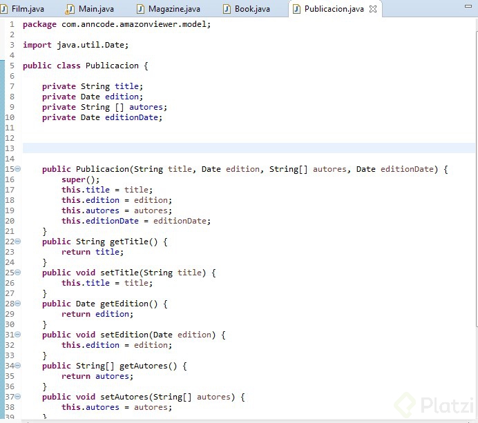The height and width of the screenshot is (423, 478).
Task: Click getAutores method name on line 34
Action: 143,366
